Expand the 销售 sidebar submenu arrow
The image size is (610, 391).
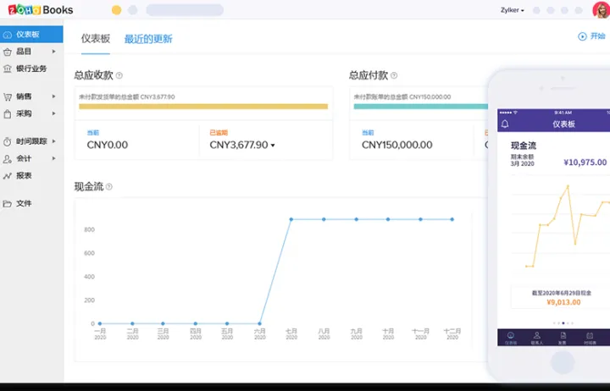click(x=54, y=96)
